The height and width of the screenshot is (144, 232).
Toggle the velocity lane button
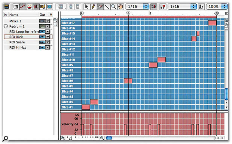36,7
